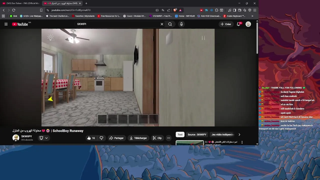Share the video via Partager

coord(116,138)
